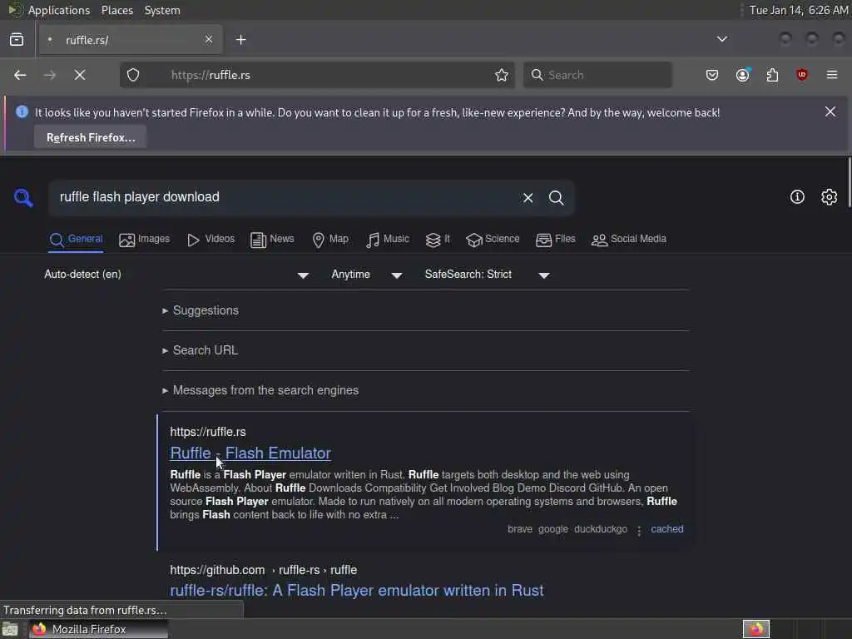
Task: Open the Anytime time range dropdown
Action: pyautogui.click(x=367, y=275)
